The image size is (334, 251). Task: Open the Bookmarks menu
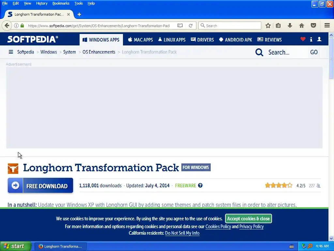[x=61, y=3]
